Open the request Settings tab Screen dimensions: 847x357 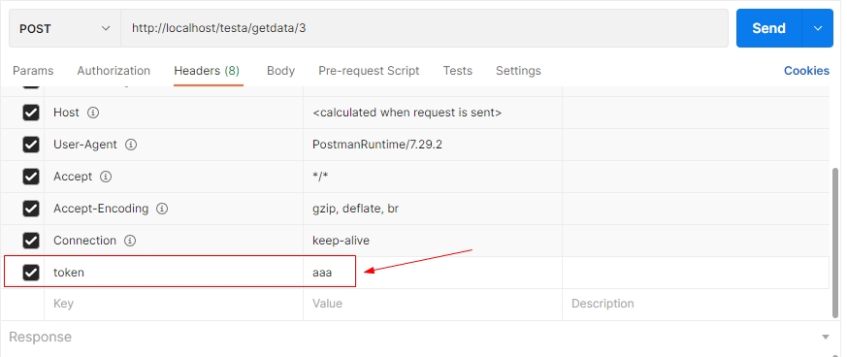tap(518, 71)
